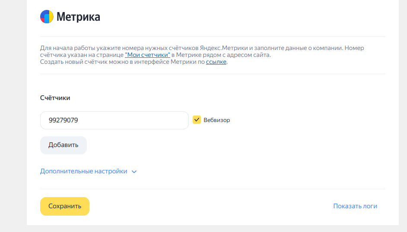Click the multicolored Metrika logo icon
The width and height of the screenshot is (407, 232).
point(47,17)
